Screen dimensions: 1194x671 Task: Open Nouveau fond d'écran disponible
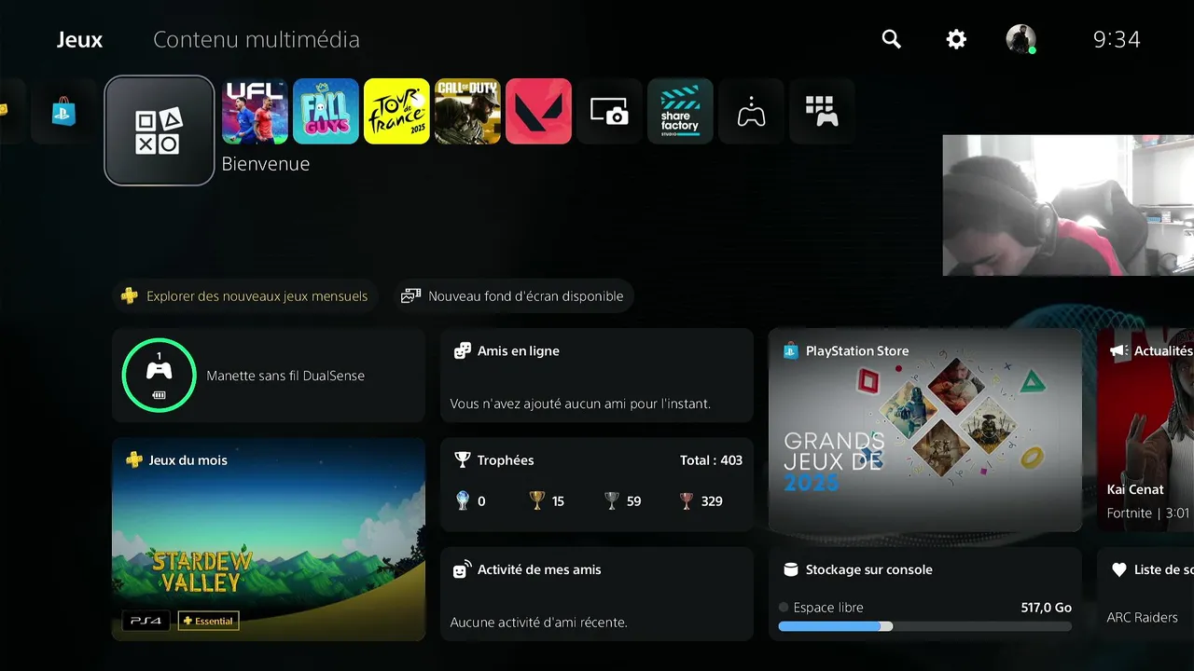514,296
